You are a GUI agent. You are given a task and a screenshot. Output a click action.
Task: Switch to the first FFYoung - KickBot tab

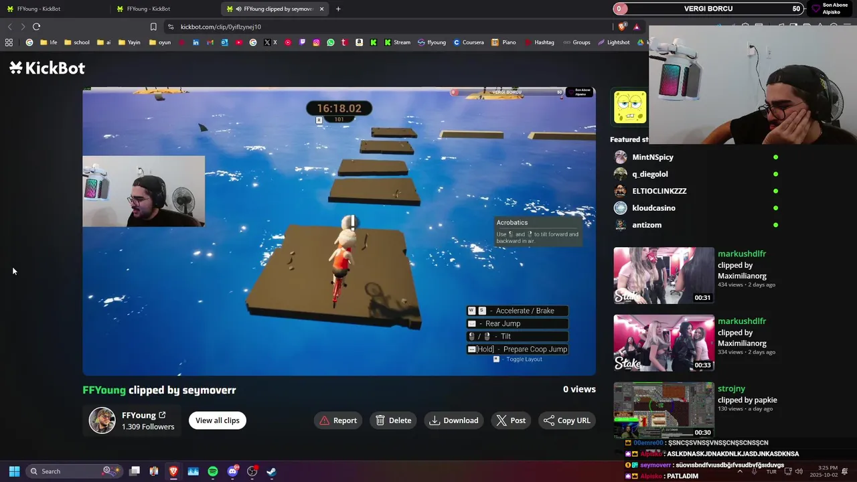pyautogui.click(x=54, y=9)
